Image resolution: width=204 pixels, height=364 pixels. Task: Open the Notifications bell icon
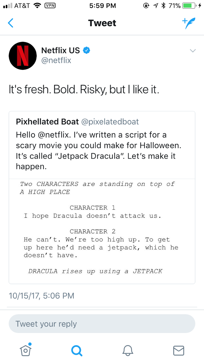128,350
